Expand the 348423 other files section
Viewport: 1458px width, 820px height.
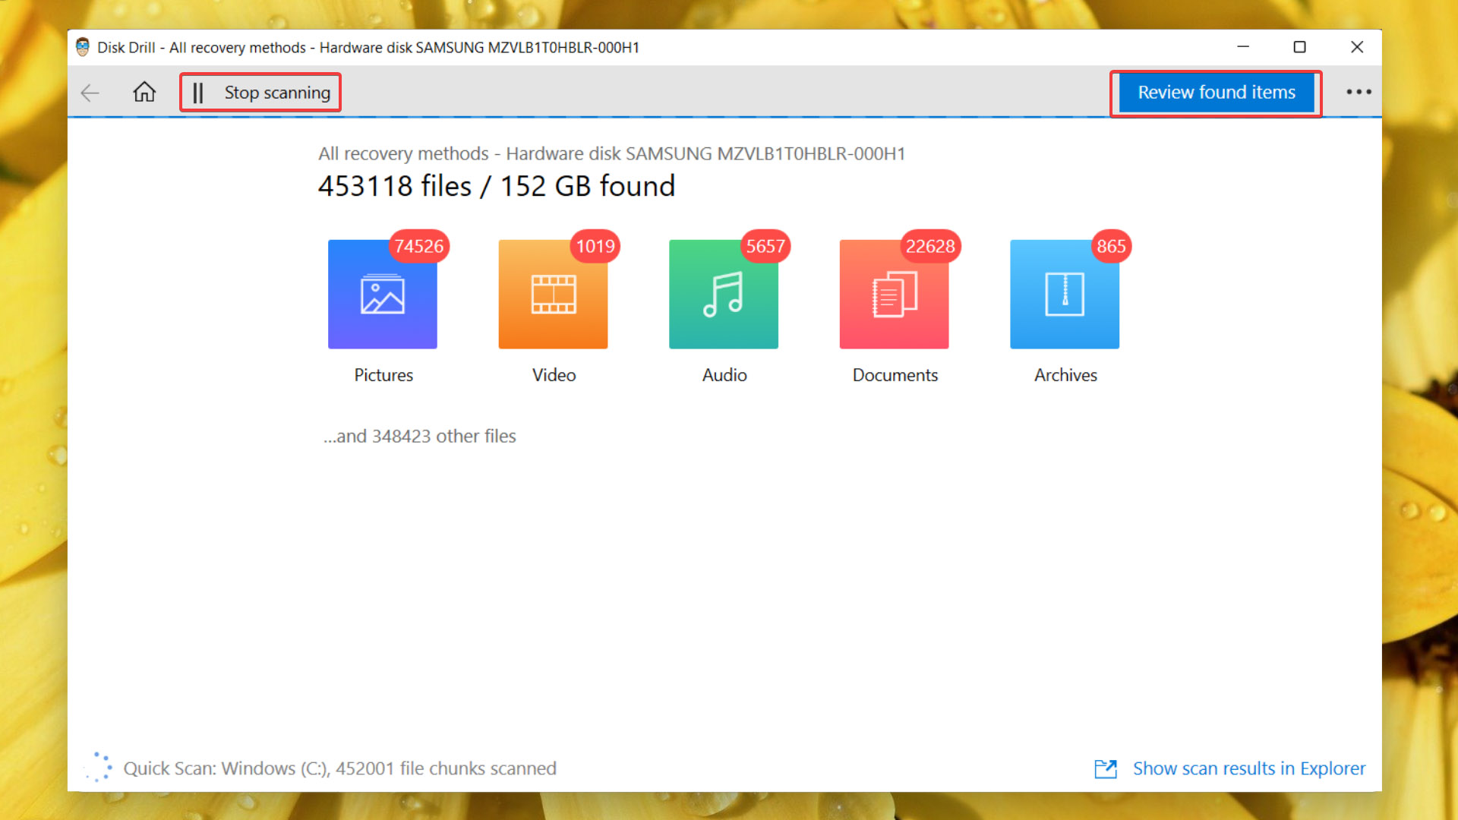[418, 436]
